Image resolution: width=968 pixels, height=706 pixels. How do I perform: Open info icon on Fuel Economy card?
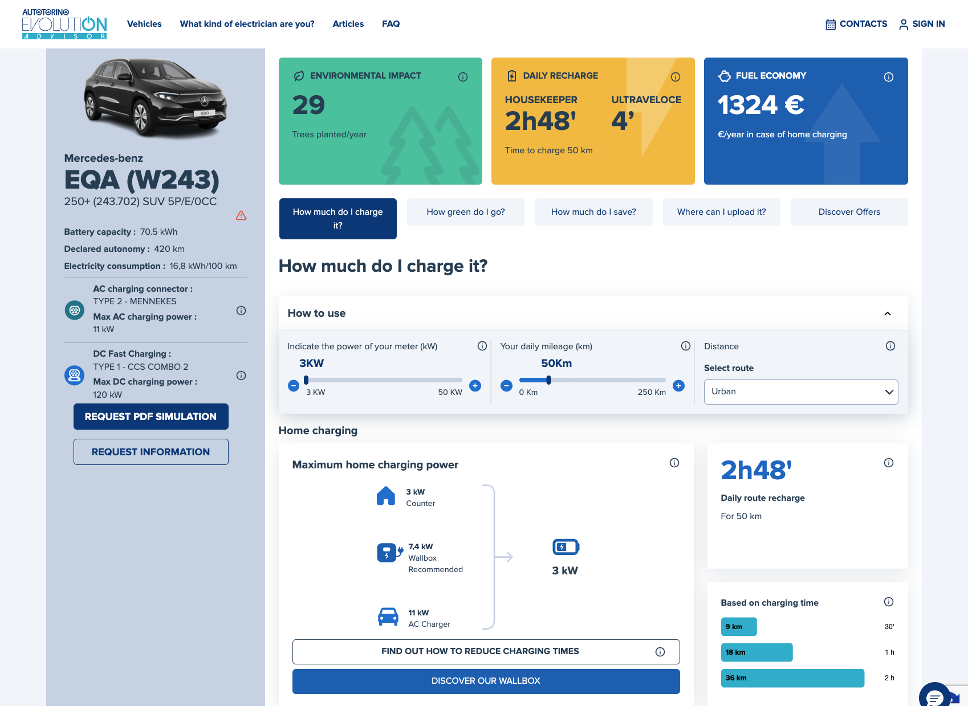click(x=889, y=77)
